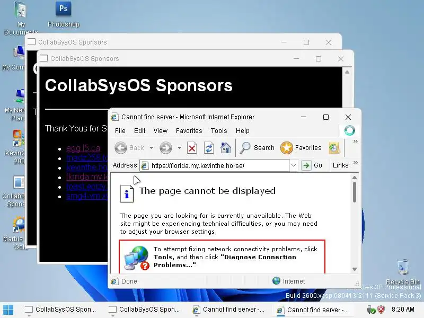Click the Forward arrow button in Internet Explorer

[166, 148]
